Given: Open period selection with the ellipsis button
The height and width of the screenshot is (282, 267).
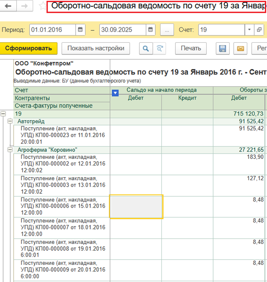Looking at the screenshot, I should [x=167, y=30].
